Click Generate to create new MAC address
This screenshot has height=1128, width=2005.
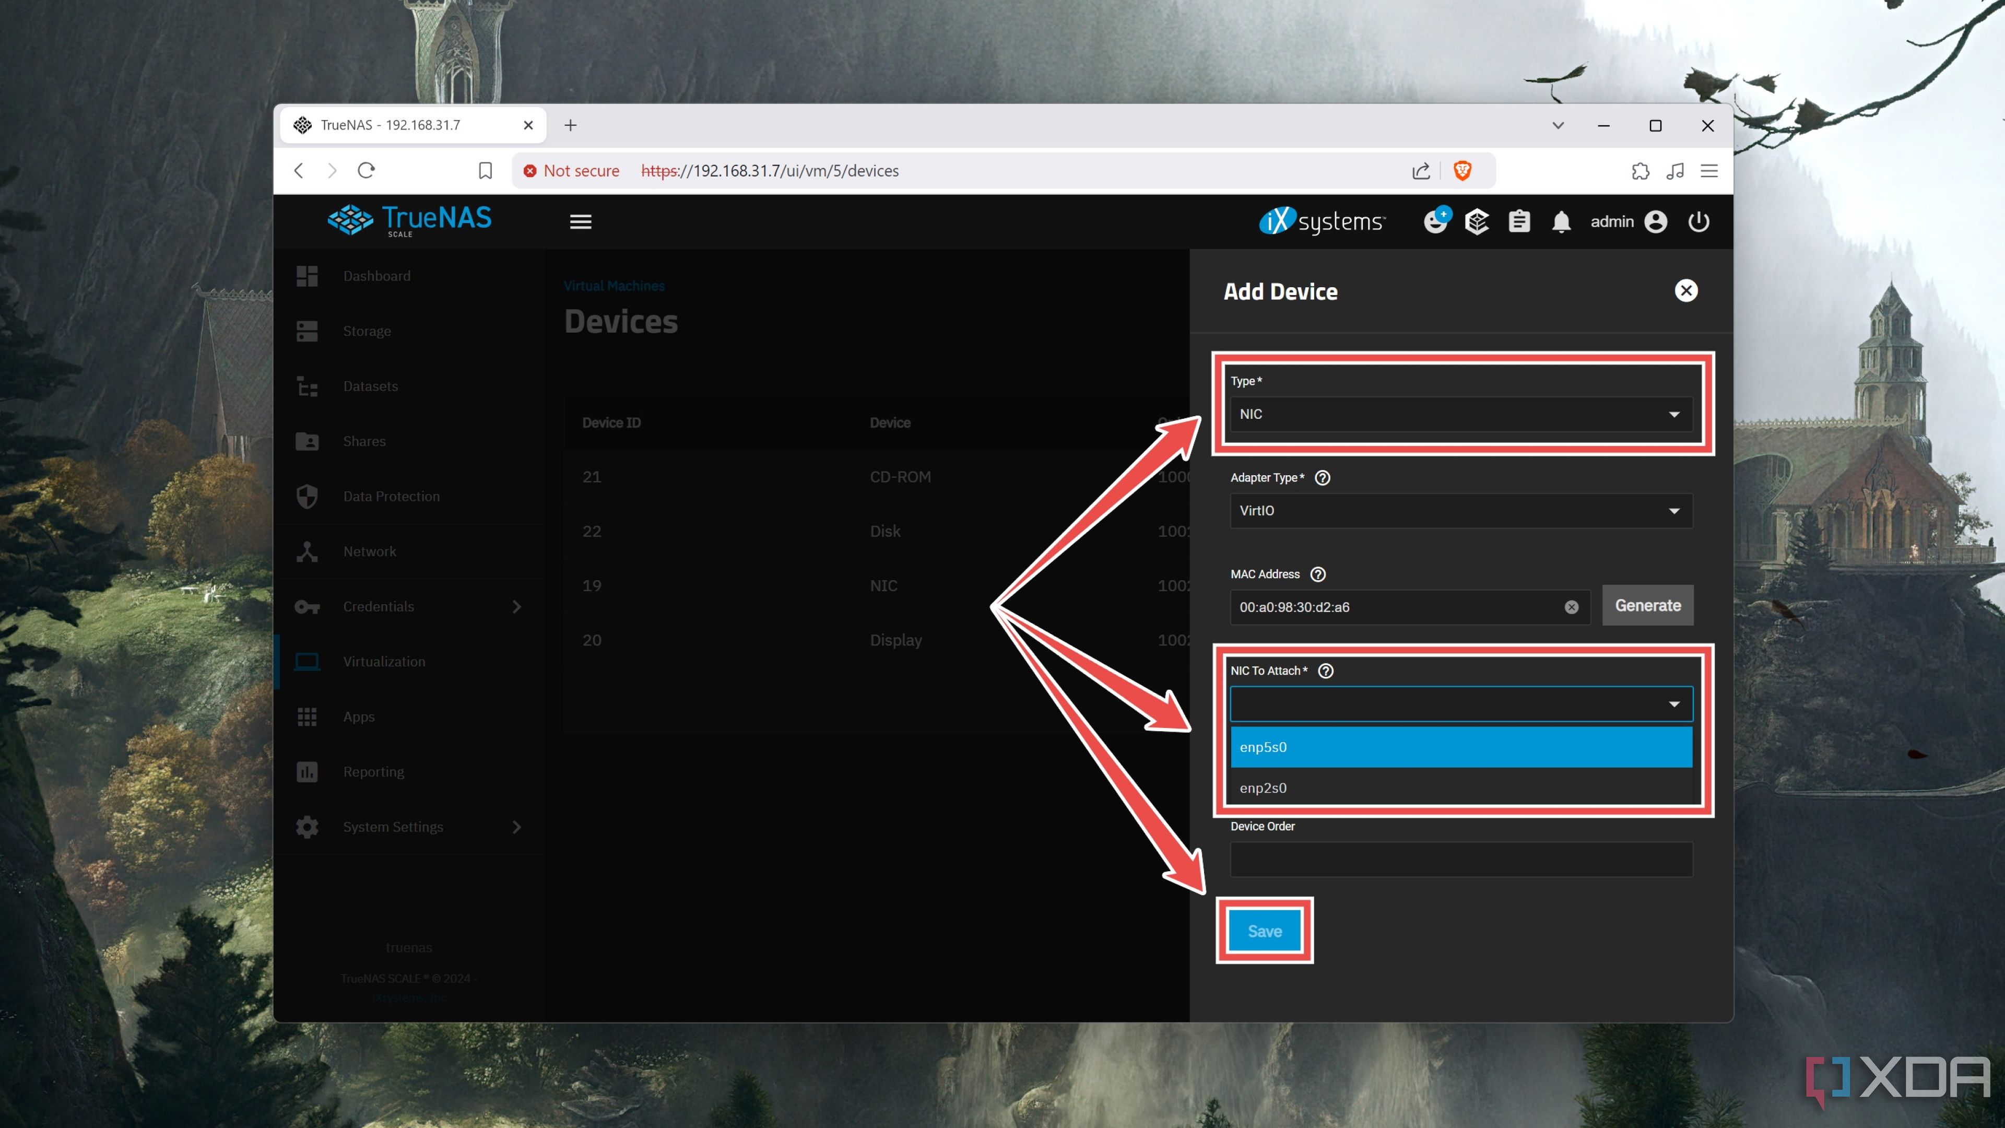coord(1647,605)
